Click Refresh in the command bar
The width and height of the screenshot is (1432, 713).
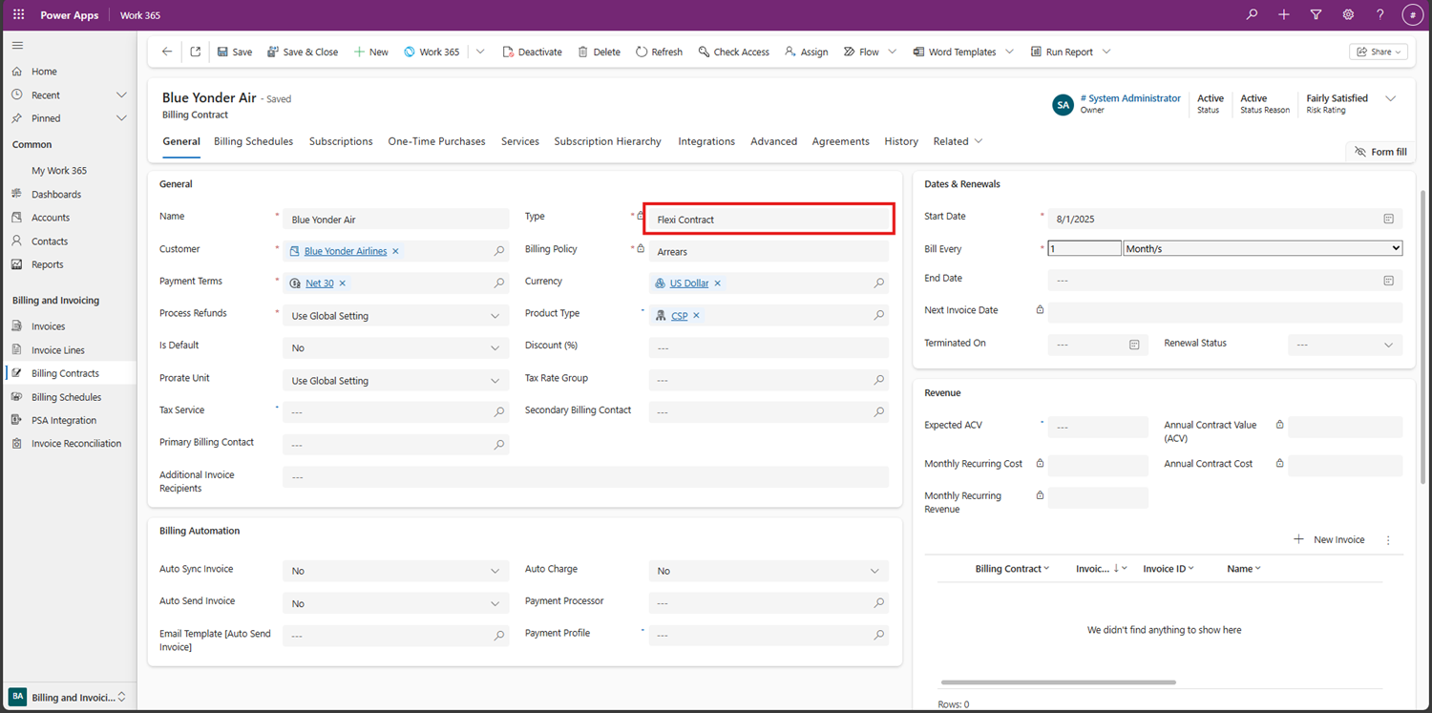[x=659, y=52]
